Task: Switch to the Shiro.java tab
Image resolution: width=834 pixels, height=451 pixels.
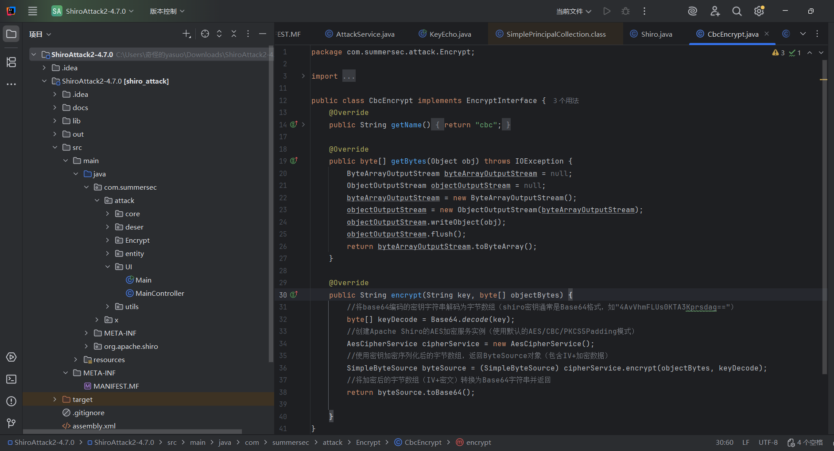Action: click(x=656, y=34)
